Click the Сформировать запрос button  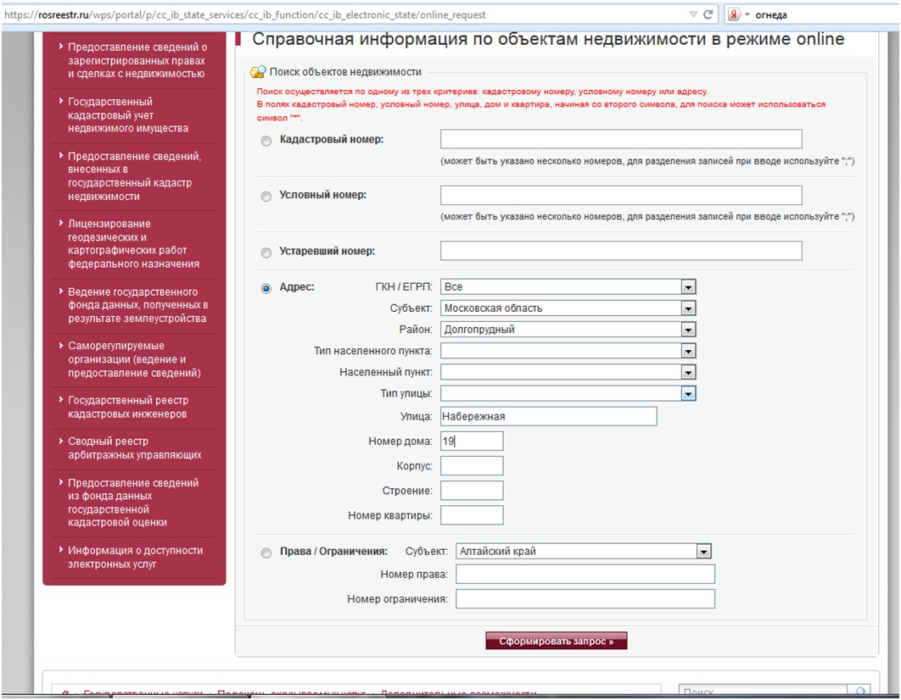(557, 641)
